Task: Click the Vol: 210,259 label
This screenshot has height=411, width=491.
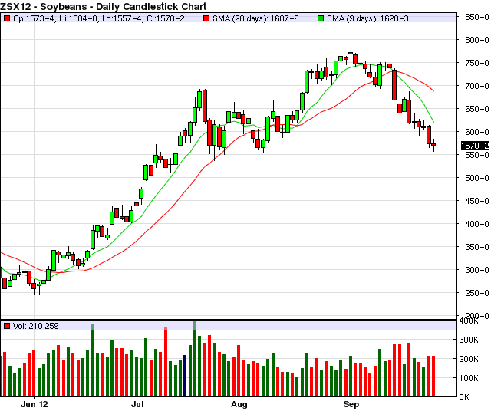Action: pos(36,326)
